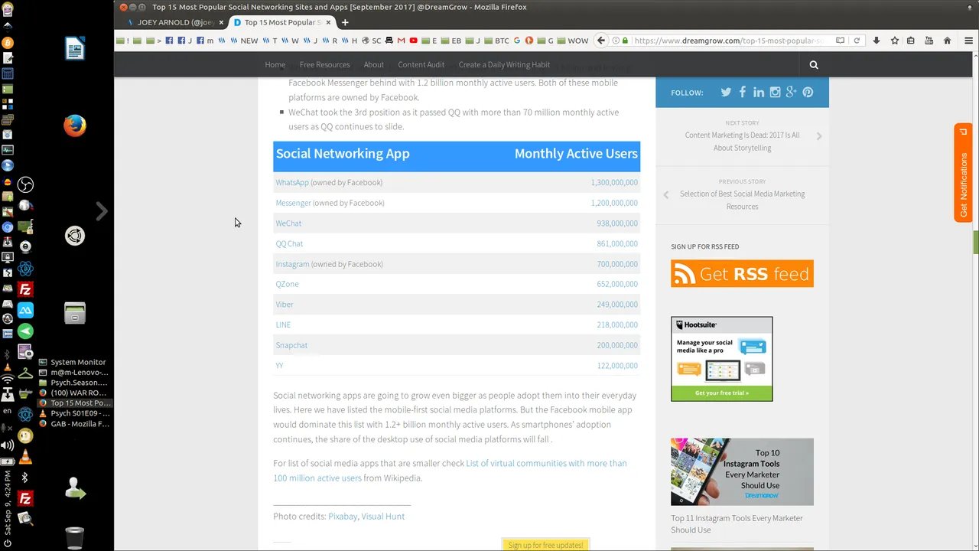Open the Dogecoin wallet icon
This screenshot has width=979, height=551.
pyautogui.click(x=25, y=436)
